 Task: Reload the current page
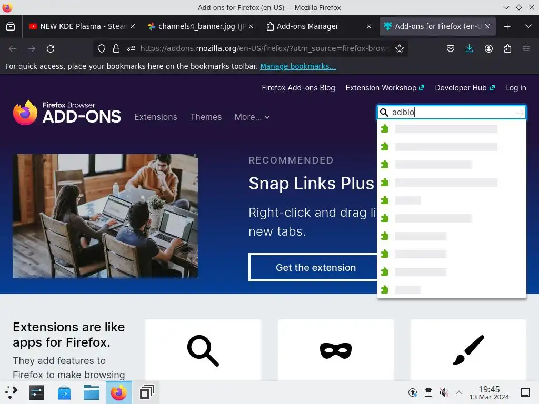51,49
